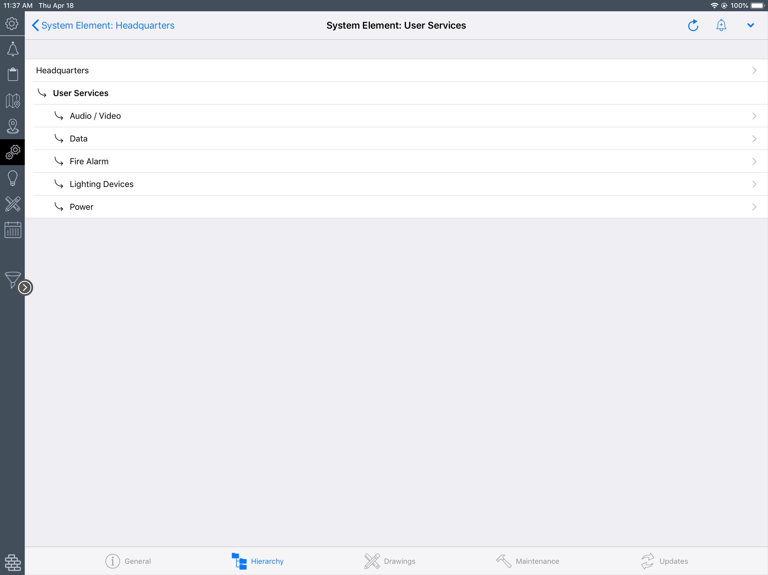Open the Power element

pyautogui.click(x=396, y=207)
